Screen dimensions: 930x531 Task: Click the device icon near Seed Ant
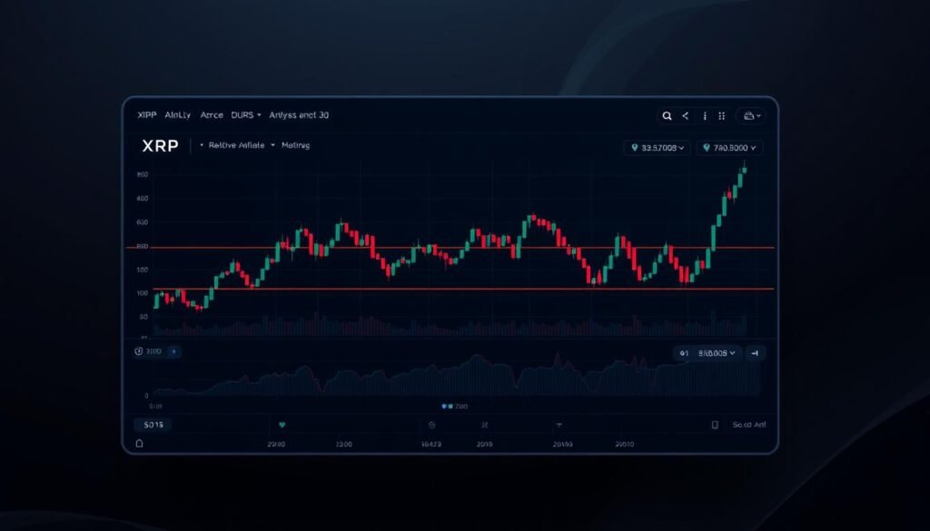(715, 425)
